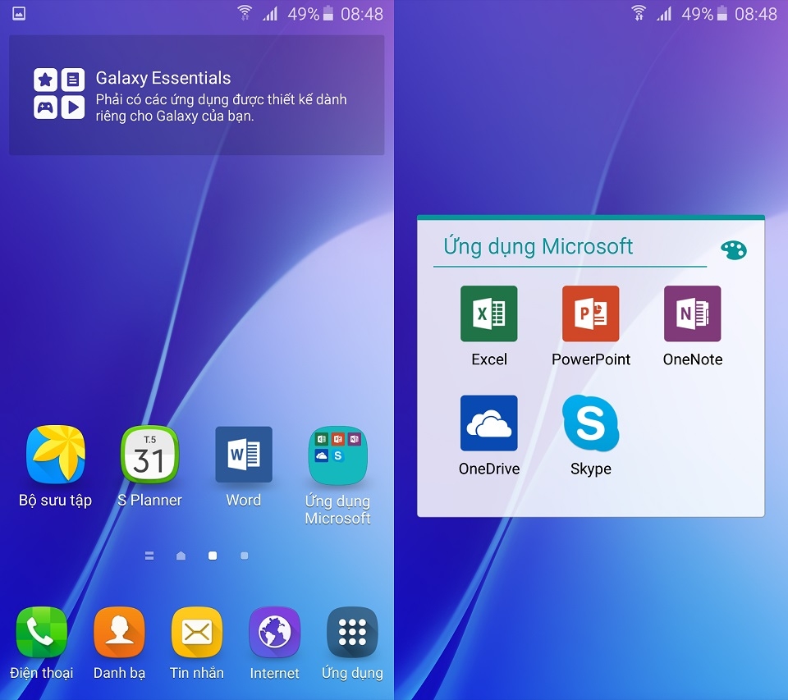788x700 pixels.
Task: Open the S Planner calendar app
Action: click(x=149, y=455)
